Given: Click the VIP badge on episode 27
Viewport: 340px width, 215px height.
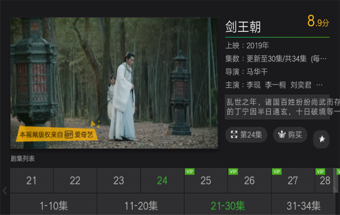Looking at the screenshot, I should pos(277,171).
